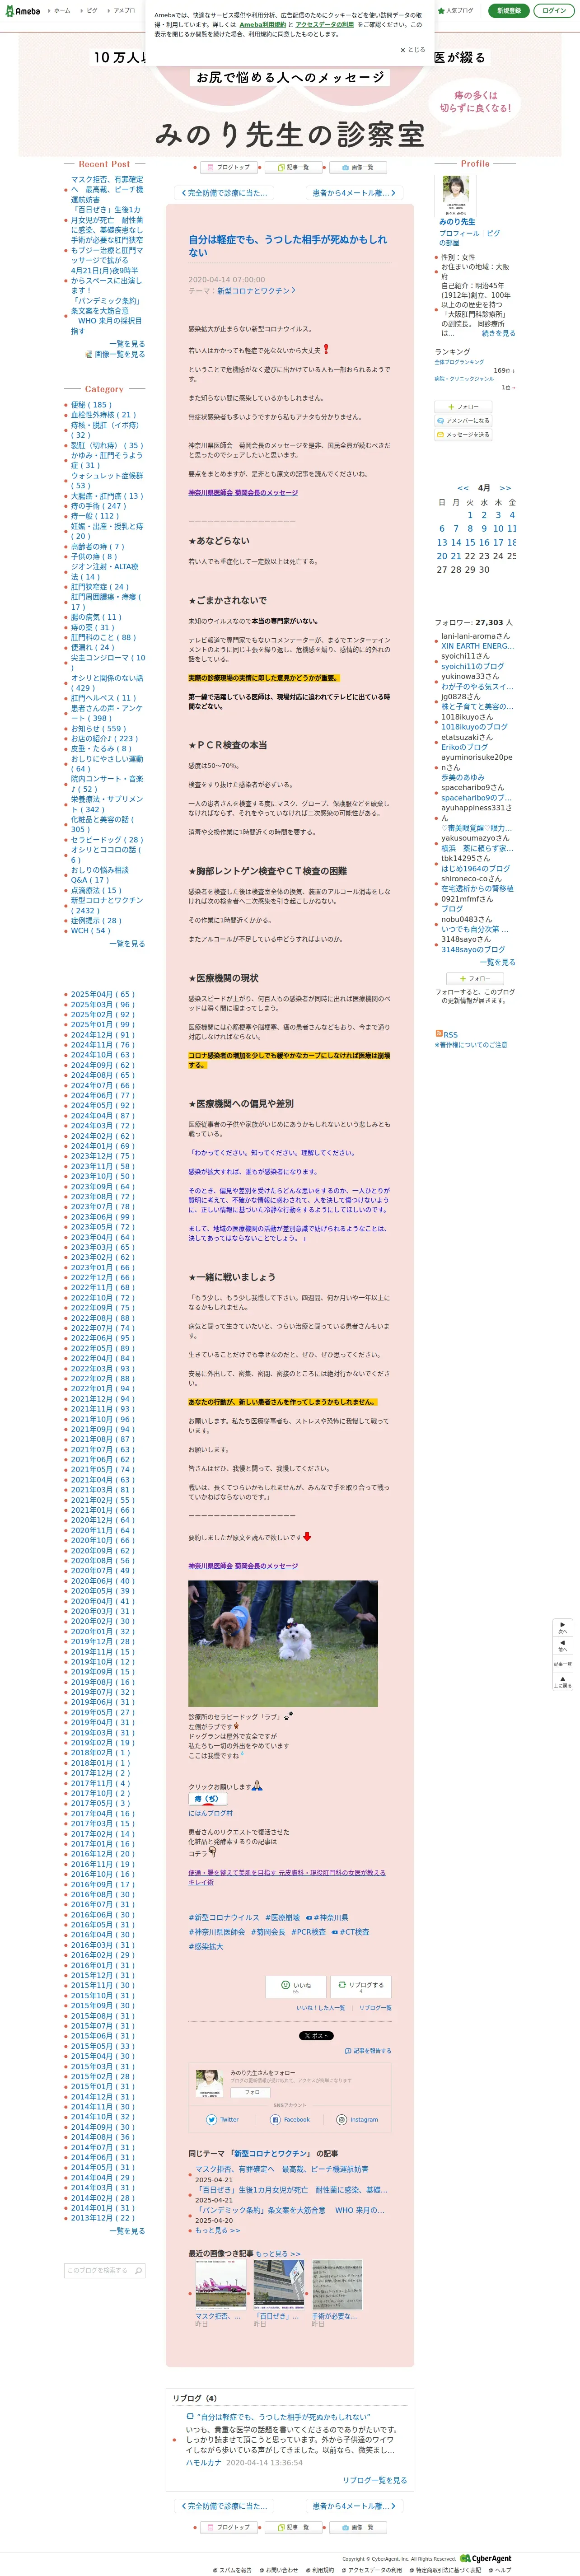
Task: Click the floating 次へ arrow button
Action: click(562, 1627)
